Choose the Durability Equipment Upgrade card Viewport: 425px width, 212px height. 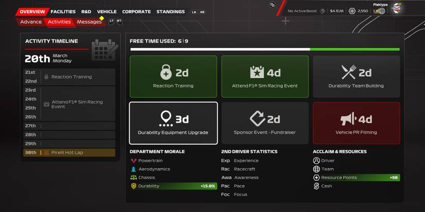[174, 123]
